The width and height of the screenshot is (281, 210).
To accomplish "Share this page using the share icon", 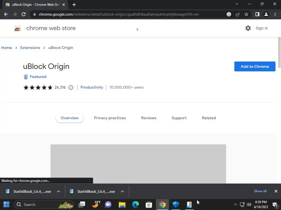I will [238, 14].
